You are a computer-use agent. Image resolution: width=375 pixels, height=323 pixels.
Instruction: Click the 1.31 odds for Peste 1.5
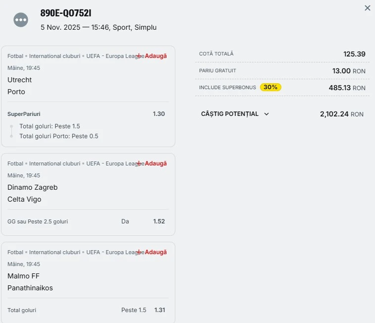pyautogui.click(x=160, y=310)
